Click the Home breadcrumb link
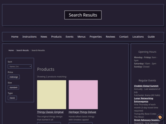This screenshot has height=124, width=166. (x=11, y=51)
